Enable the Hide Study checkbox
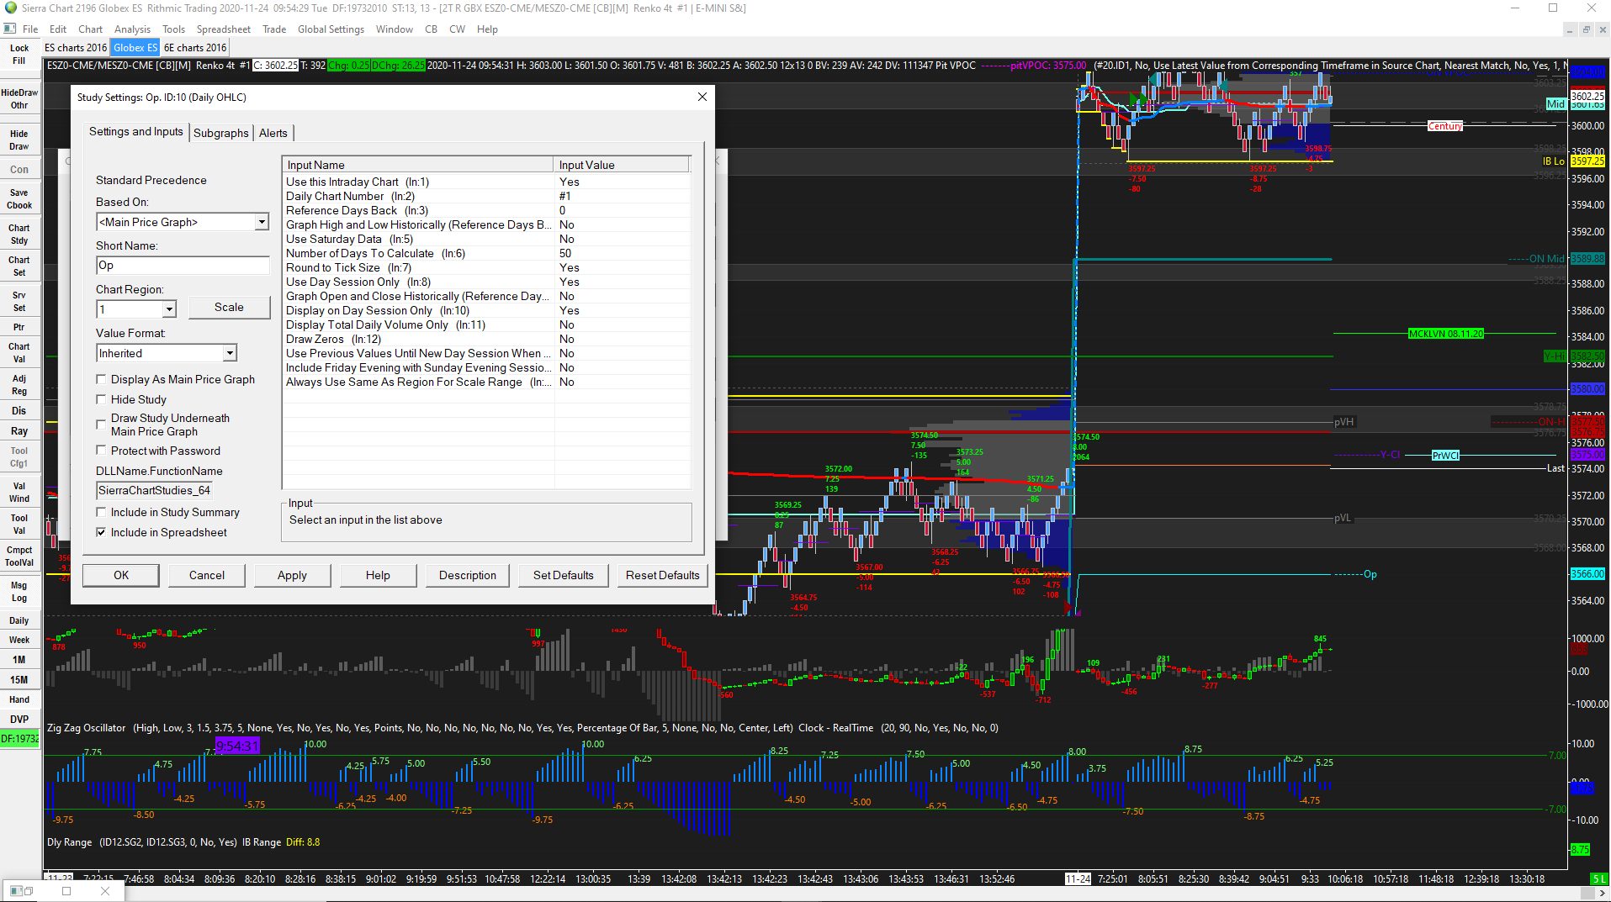Screen dimensions: 1611x902 102,400
